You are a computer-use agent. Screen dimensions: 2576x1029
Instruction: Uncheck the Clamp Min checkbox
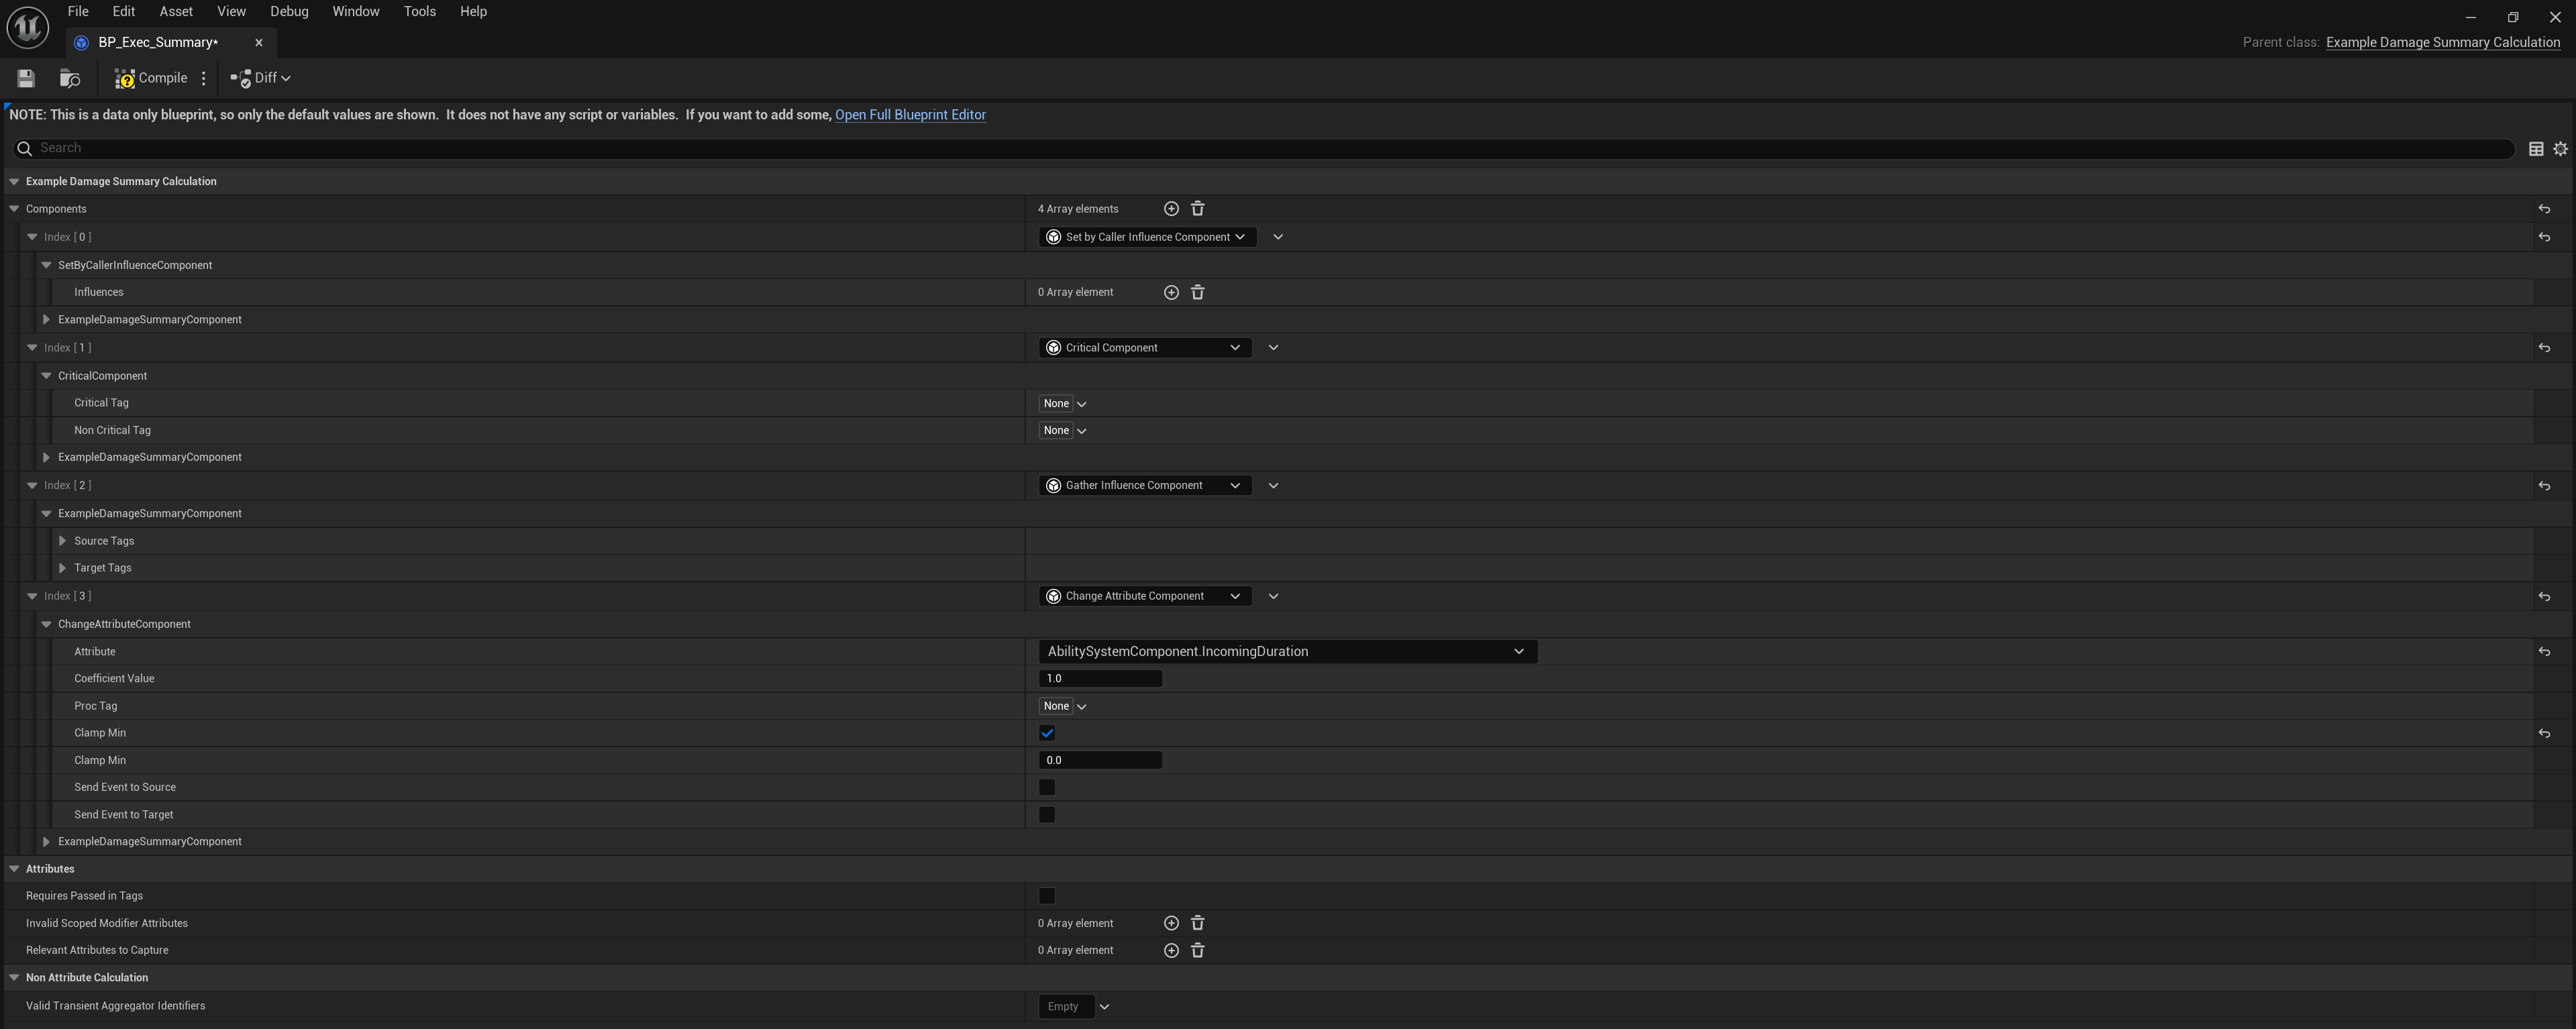pyautogui.click(x=1047, y=733)
